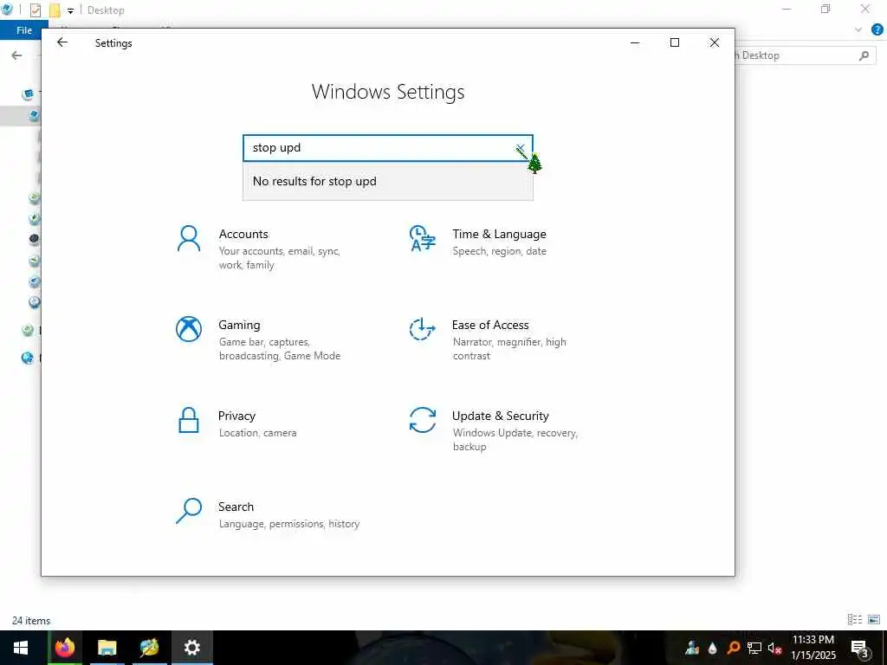Click 'Windows Update, recovery, backup' description

tap(515, 440)
